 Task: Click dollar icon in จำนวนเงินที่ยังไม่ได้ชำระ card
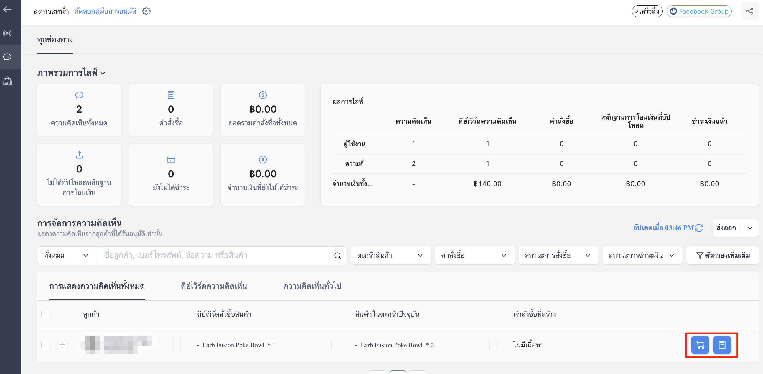263,160
